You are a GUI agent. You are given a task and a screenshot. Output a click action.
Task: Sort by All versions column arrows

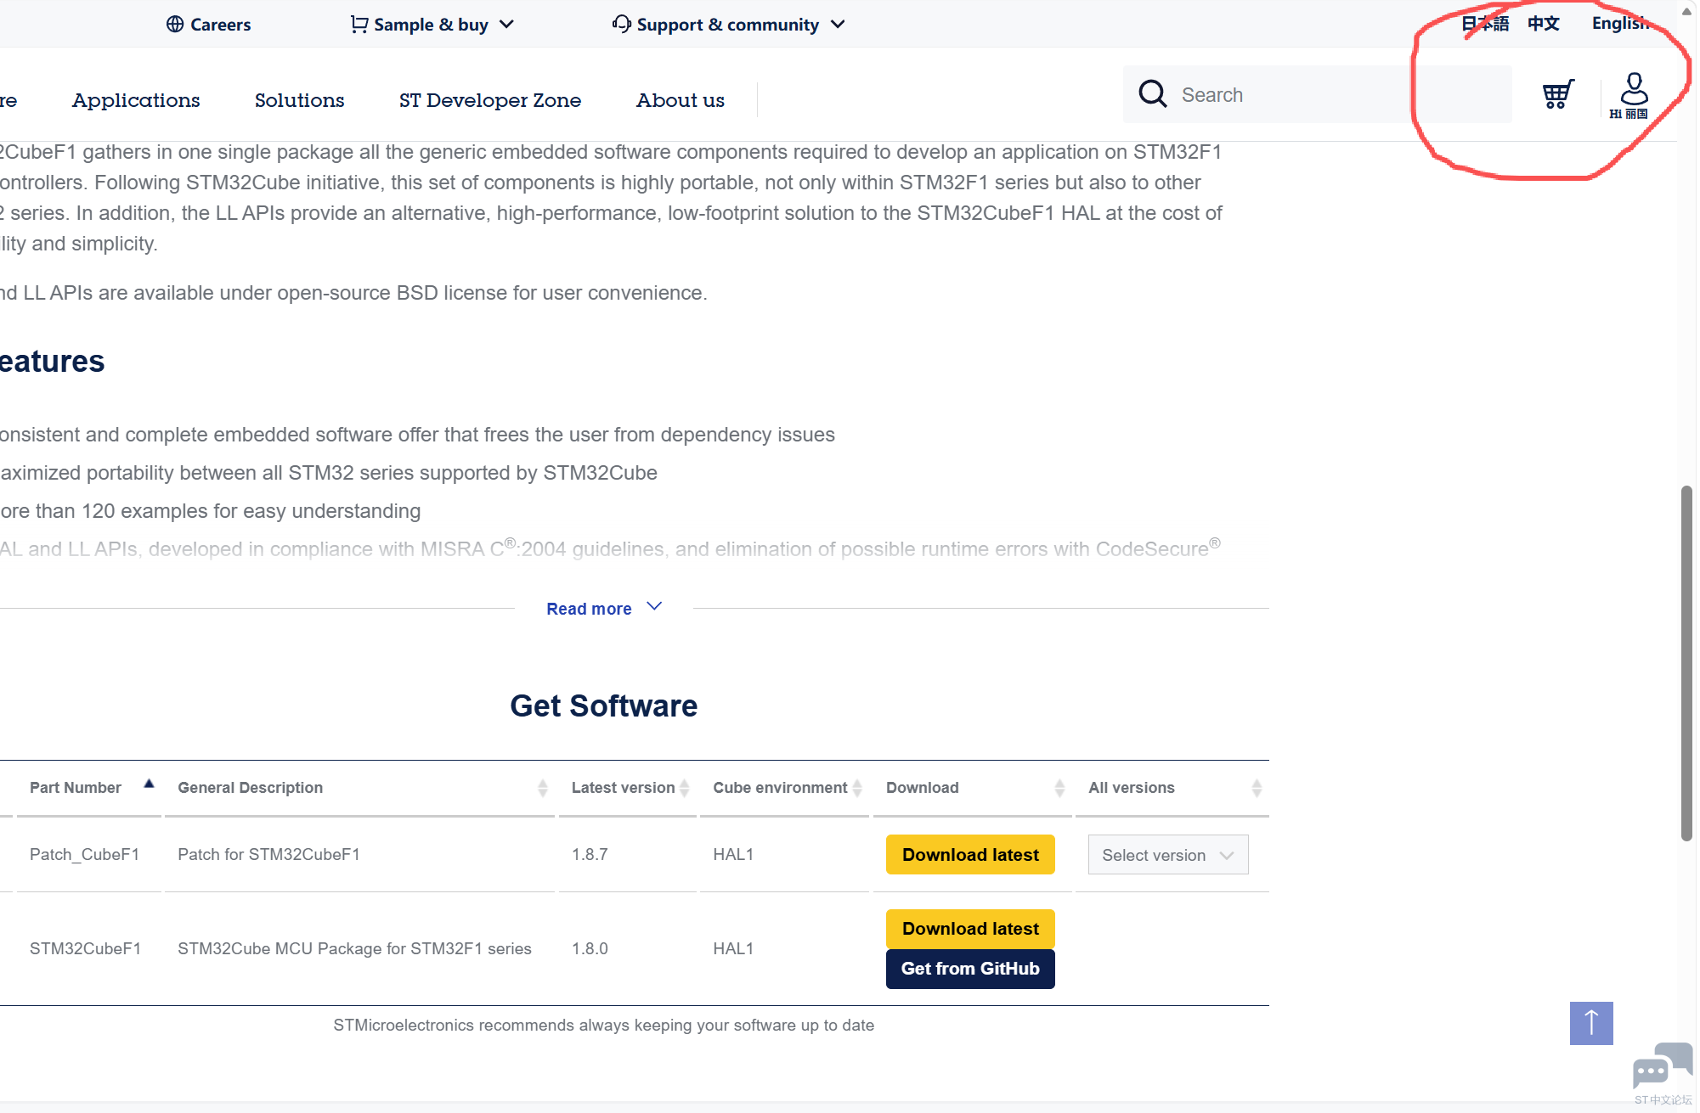point(1257,788)
